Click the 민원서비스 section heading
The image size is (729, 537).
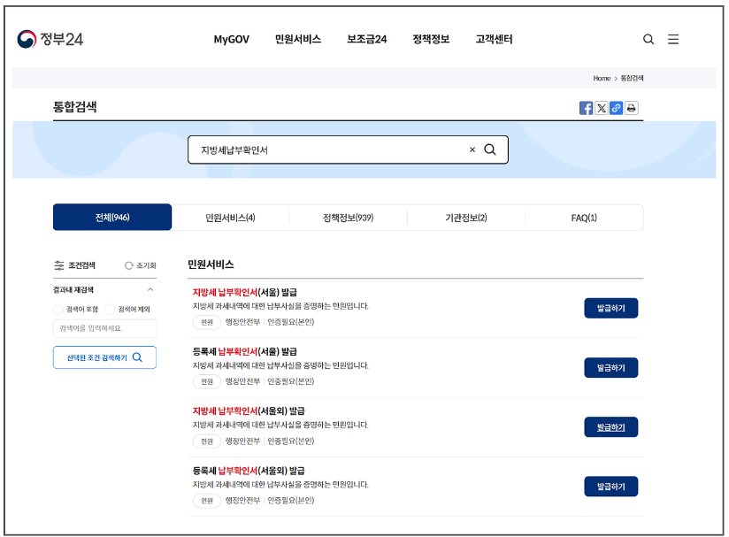tap(211, 265)
